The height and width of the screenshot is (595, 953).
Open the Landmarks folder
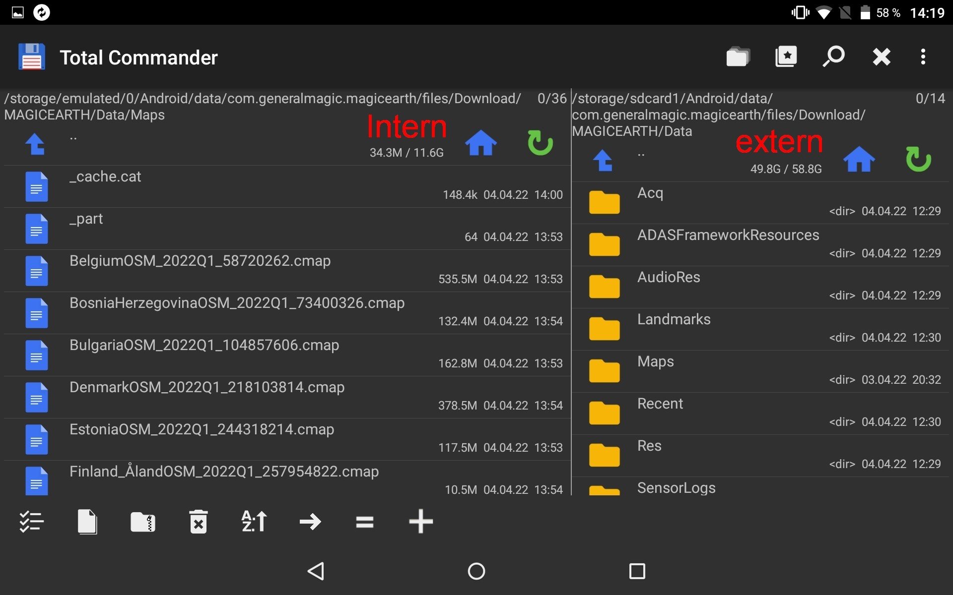[760, 329]
